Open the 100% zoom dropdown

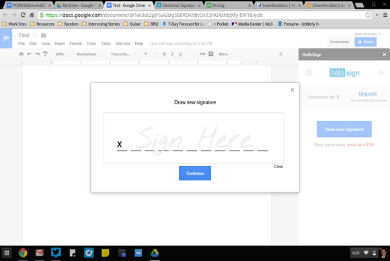62,54
